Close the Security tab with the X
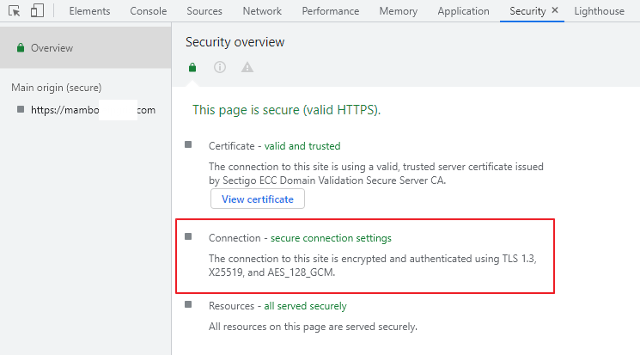This screenshot has height=355, width=640. pos(554,11)
